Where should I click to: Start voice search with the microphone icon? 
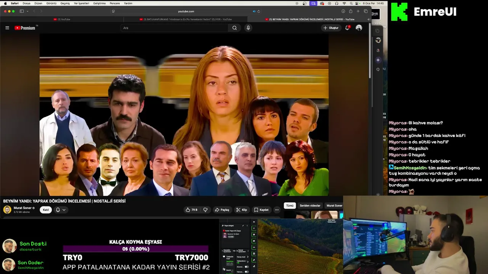point(248,28)
